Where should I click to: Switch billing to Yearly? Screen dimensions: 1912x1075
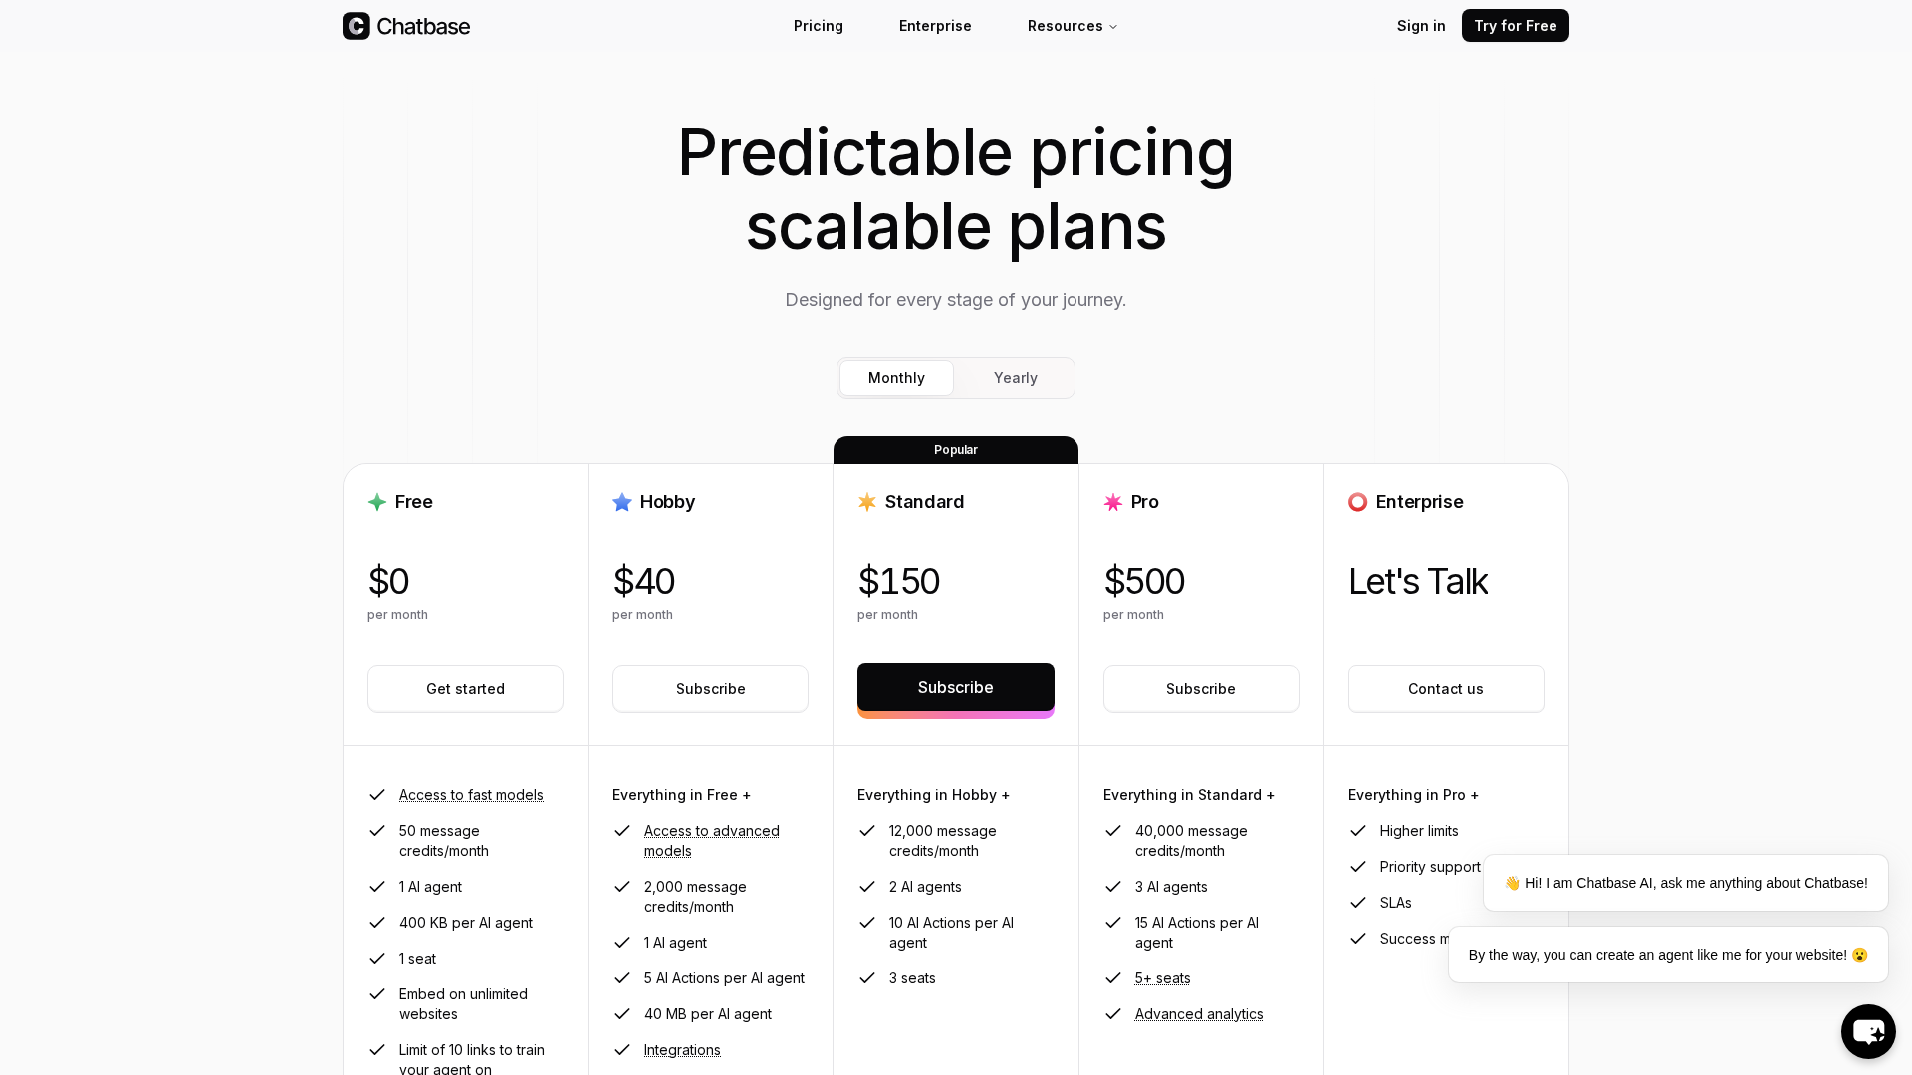pyautogui.click(x=1015, y=378)
